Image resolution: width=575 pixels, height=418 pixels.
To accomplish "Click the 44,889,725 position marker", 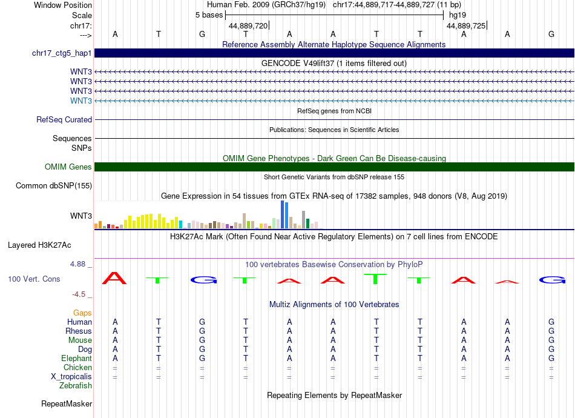I will coord(466,25).
